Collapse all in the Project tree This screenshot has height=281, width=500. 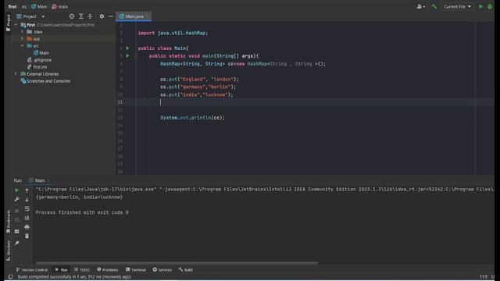(x=90, y=16)
